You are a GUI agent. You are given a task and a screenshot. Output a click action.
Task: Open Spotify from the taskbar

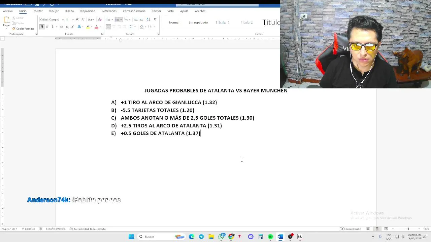[270, 237]
